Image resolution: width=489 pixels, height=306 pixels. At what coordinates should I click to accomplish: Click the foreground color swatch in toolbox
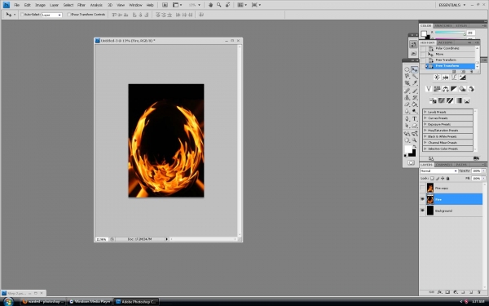408,149
